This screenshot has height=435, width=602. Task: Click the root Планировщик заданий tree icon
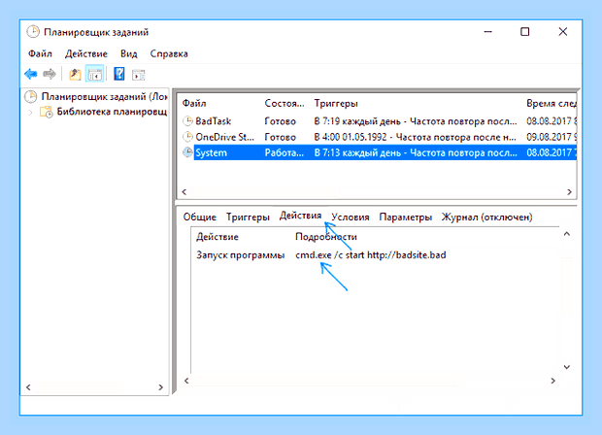tap(31, 96)
